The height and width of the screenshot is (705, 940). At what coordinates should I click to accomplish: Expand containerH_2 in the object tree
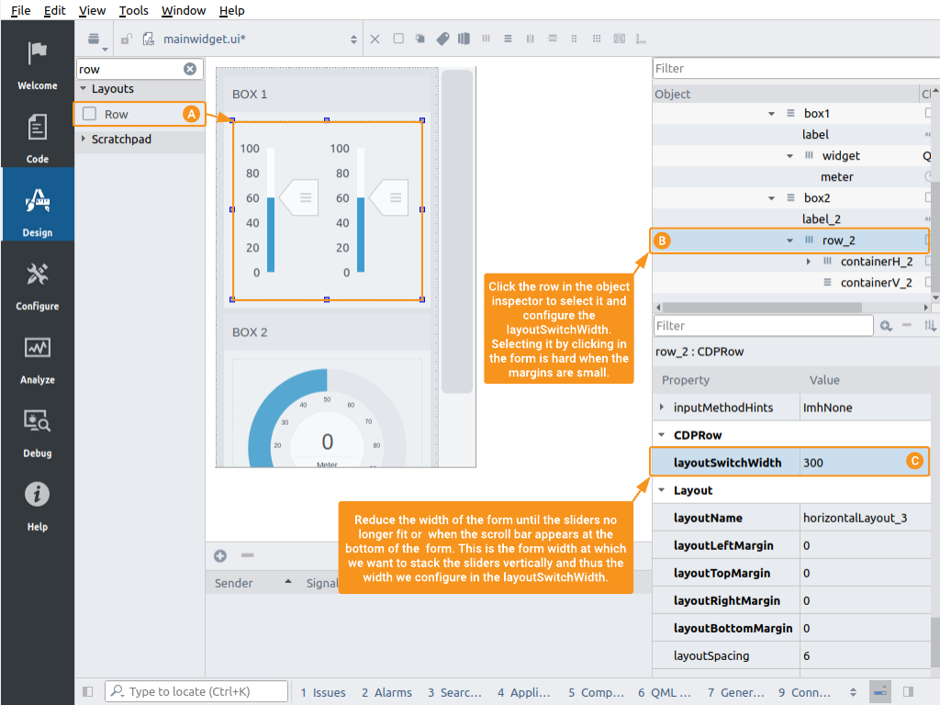click(x=809, y=262)
